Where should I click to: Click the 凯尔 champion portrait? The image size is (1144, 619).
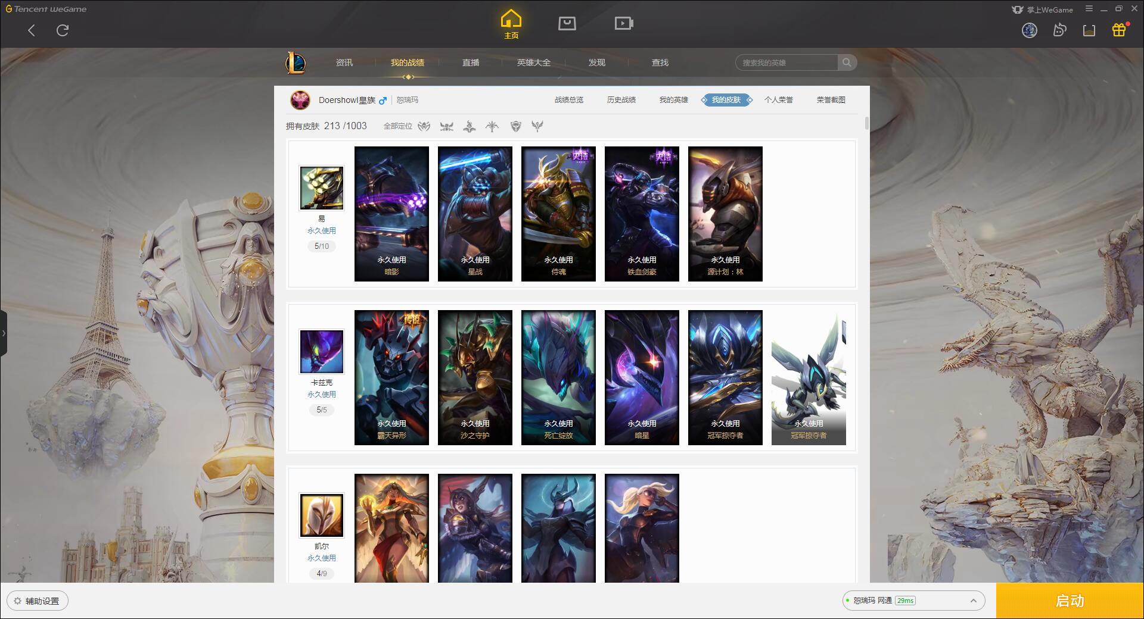tap(322, 515)
